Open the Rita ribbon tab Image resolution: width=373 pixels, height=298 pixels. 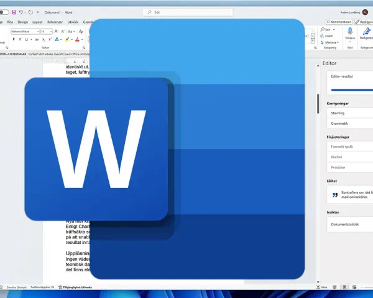10,22
